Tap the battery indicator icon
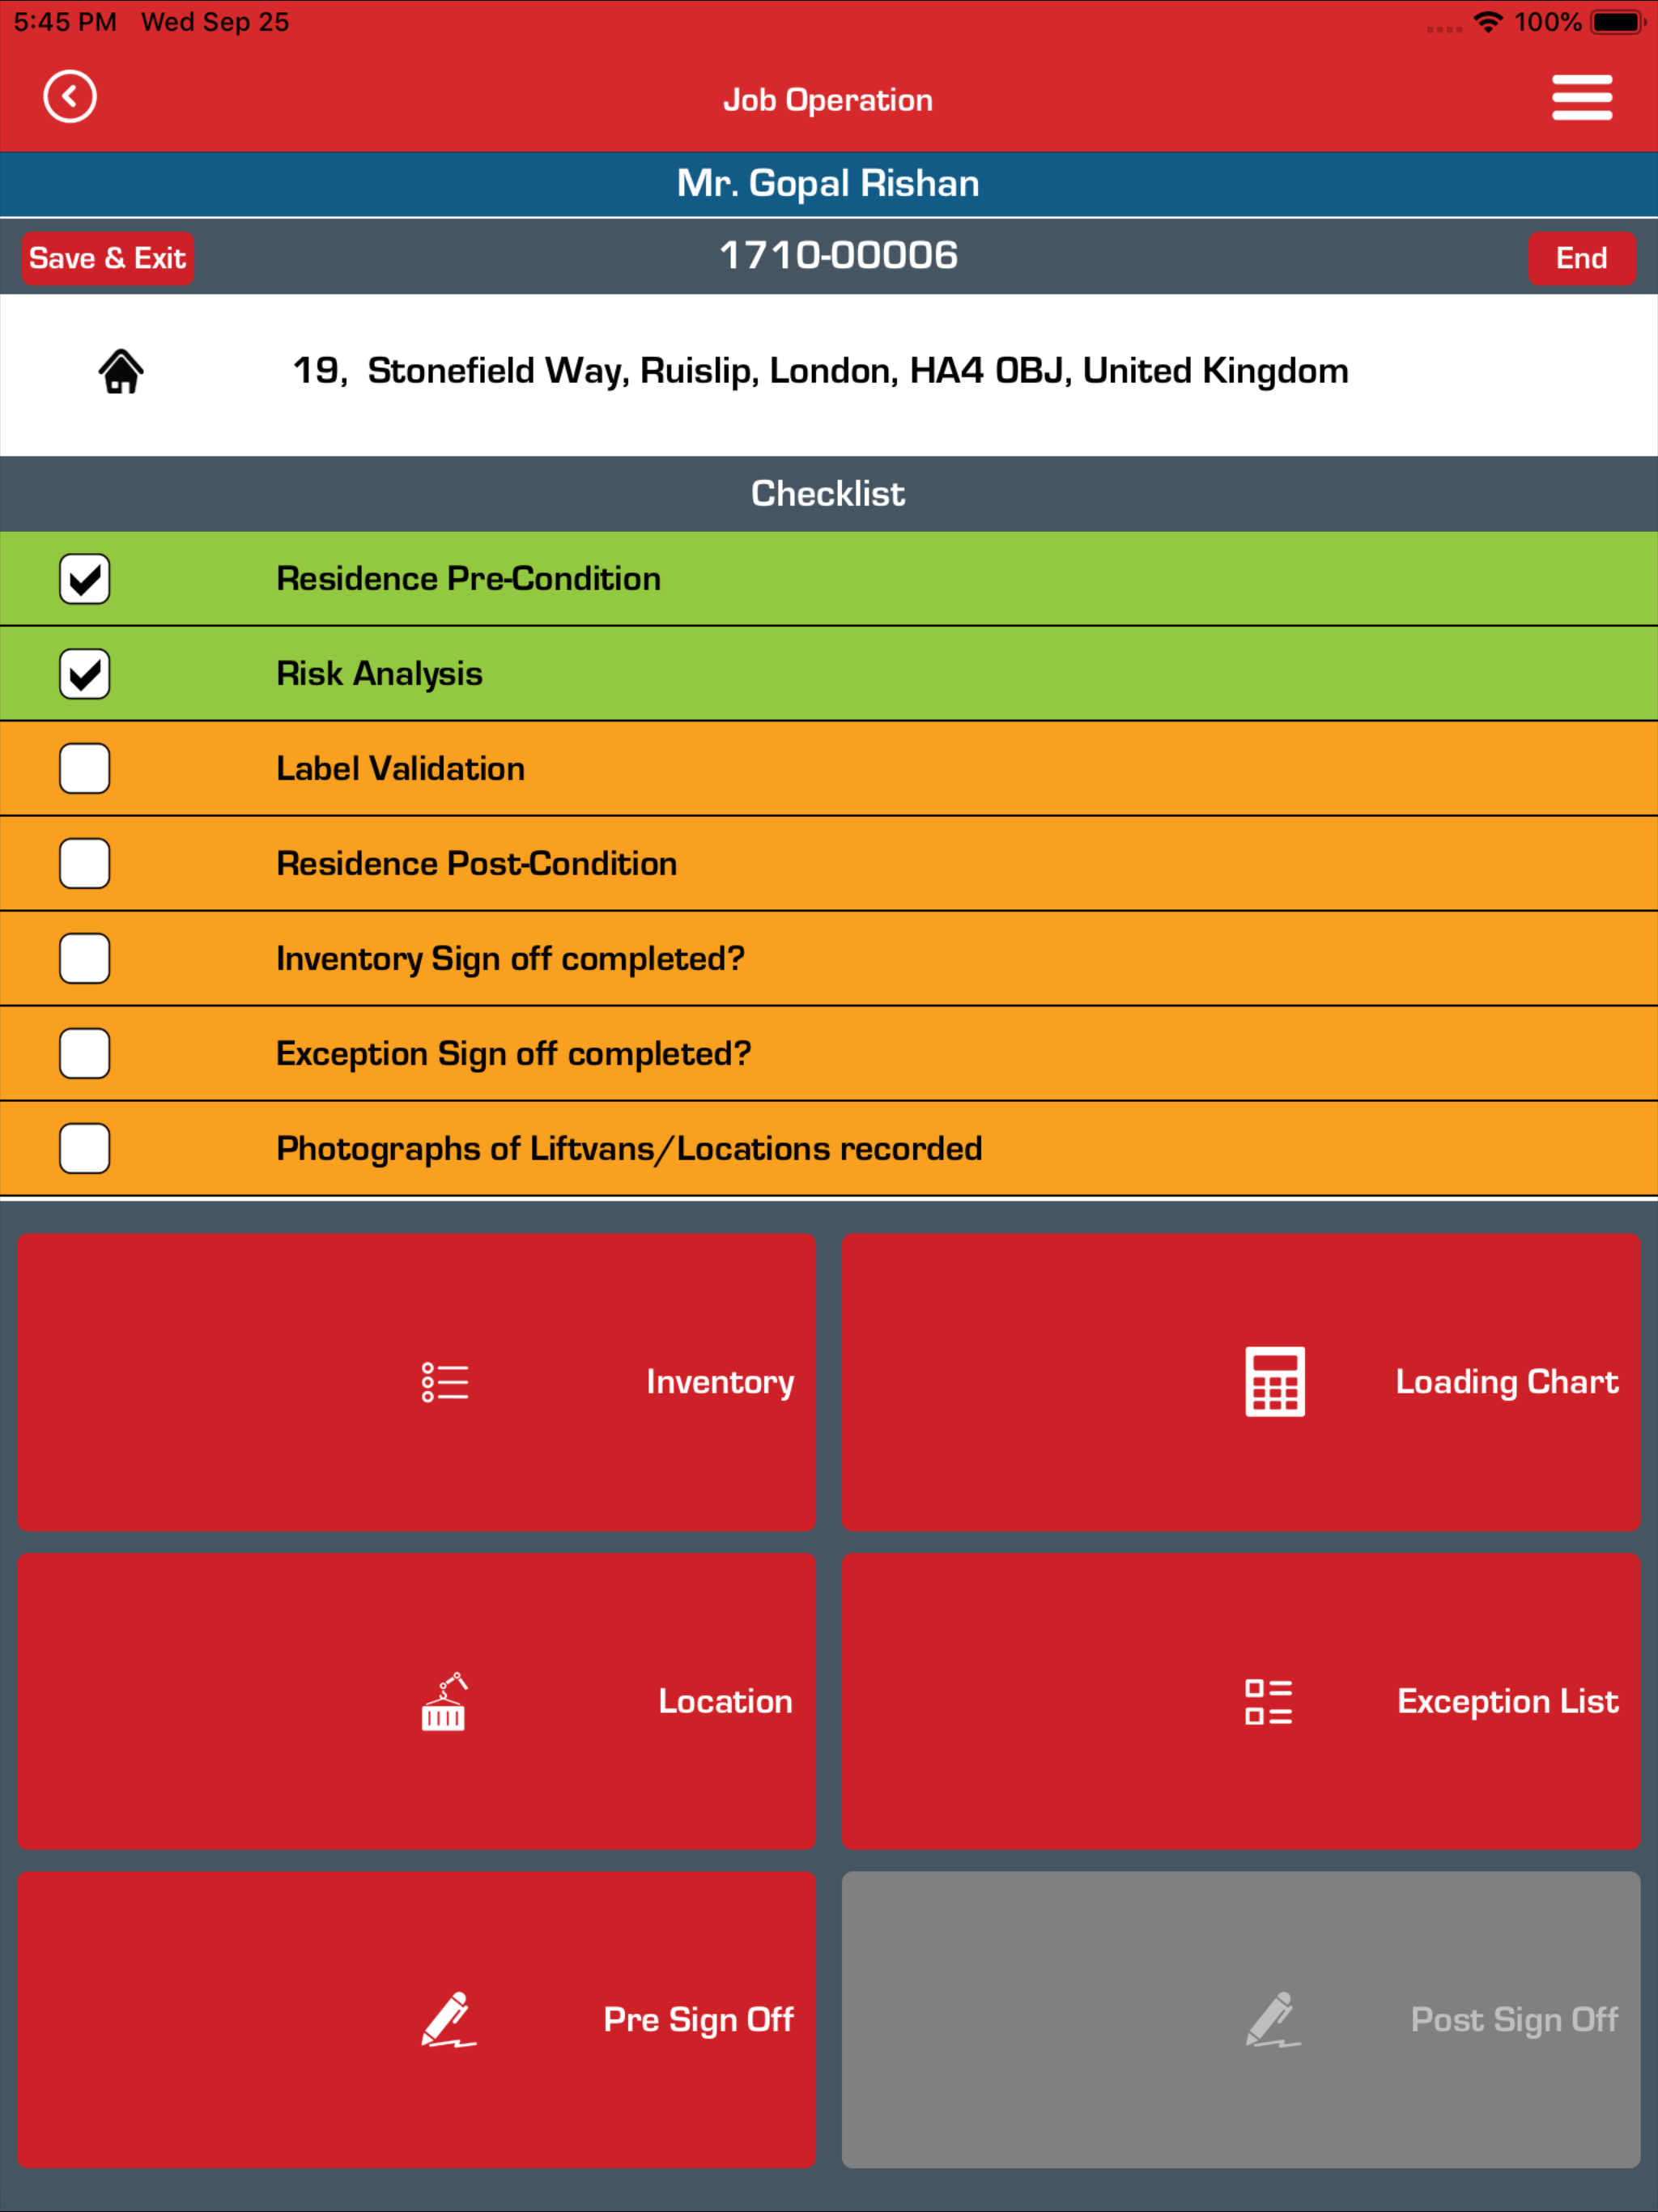The height and width of the screenshot is (2212, 1658). tap(1619, 22)
